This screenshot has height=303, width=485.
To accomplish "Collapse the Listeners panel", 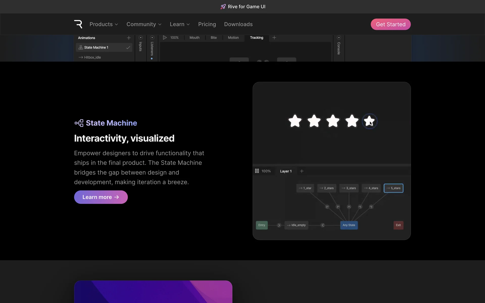I will tap(152, 38).
